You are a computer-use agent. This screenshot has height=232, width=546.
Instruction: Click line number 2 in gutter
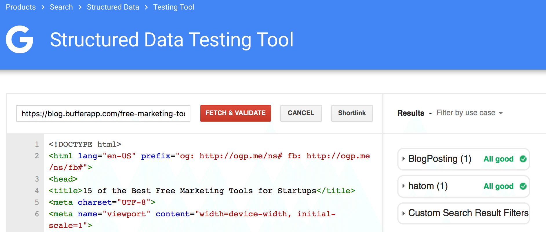pos(37,156)
